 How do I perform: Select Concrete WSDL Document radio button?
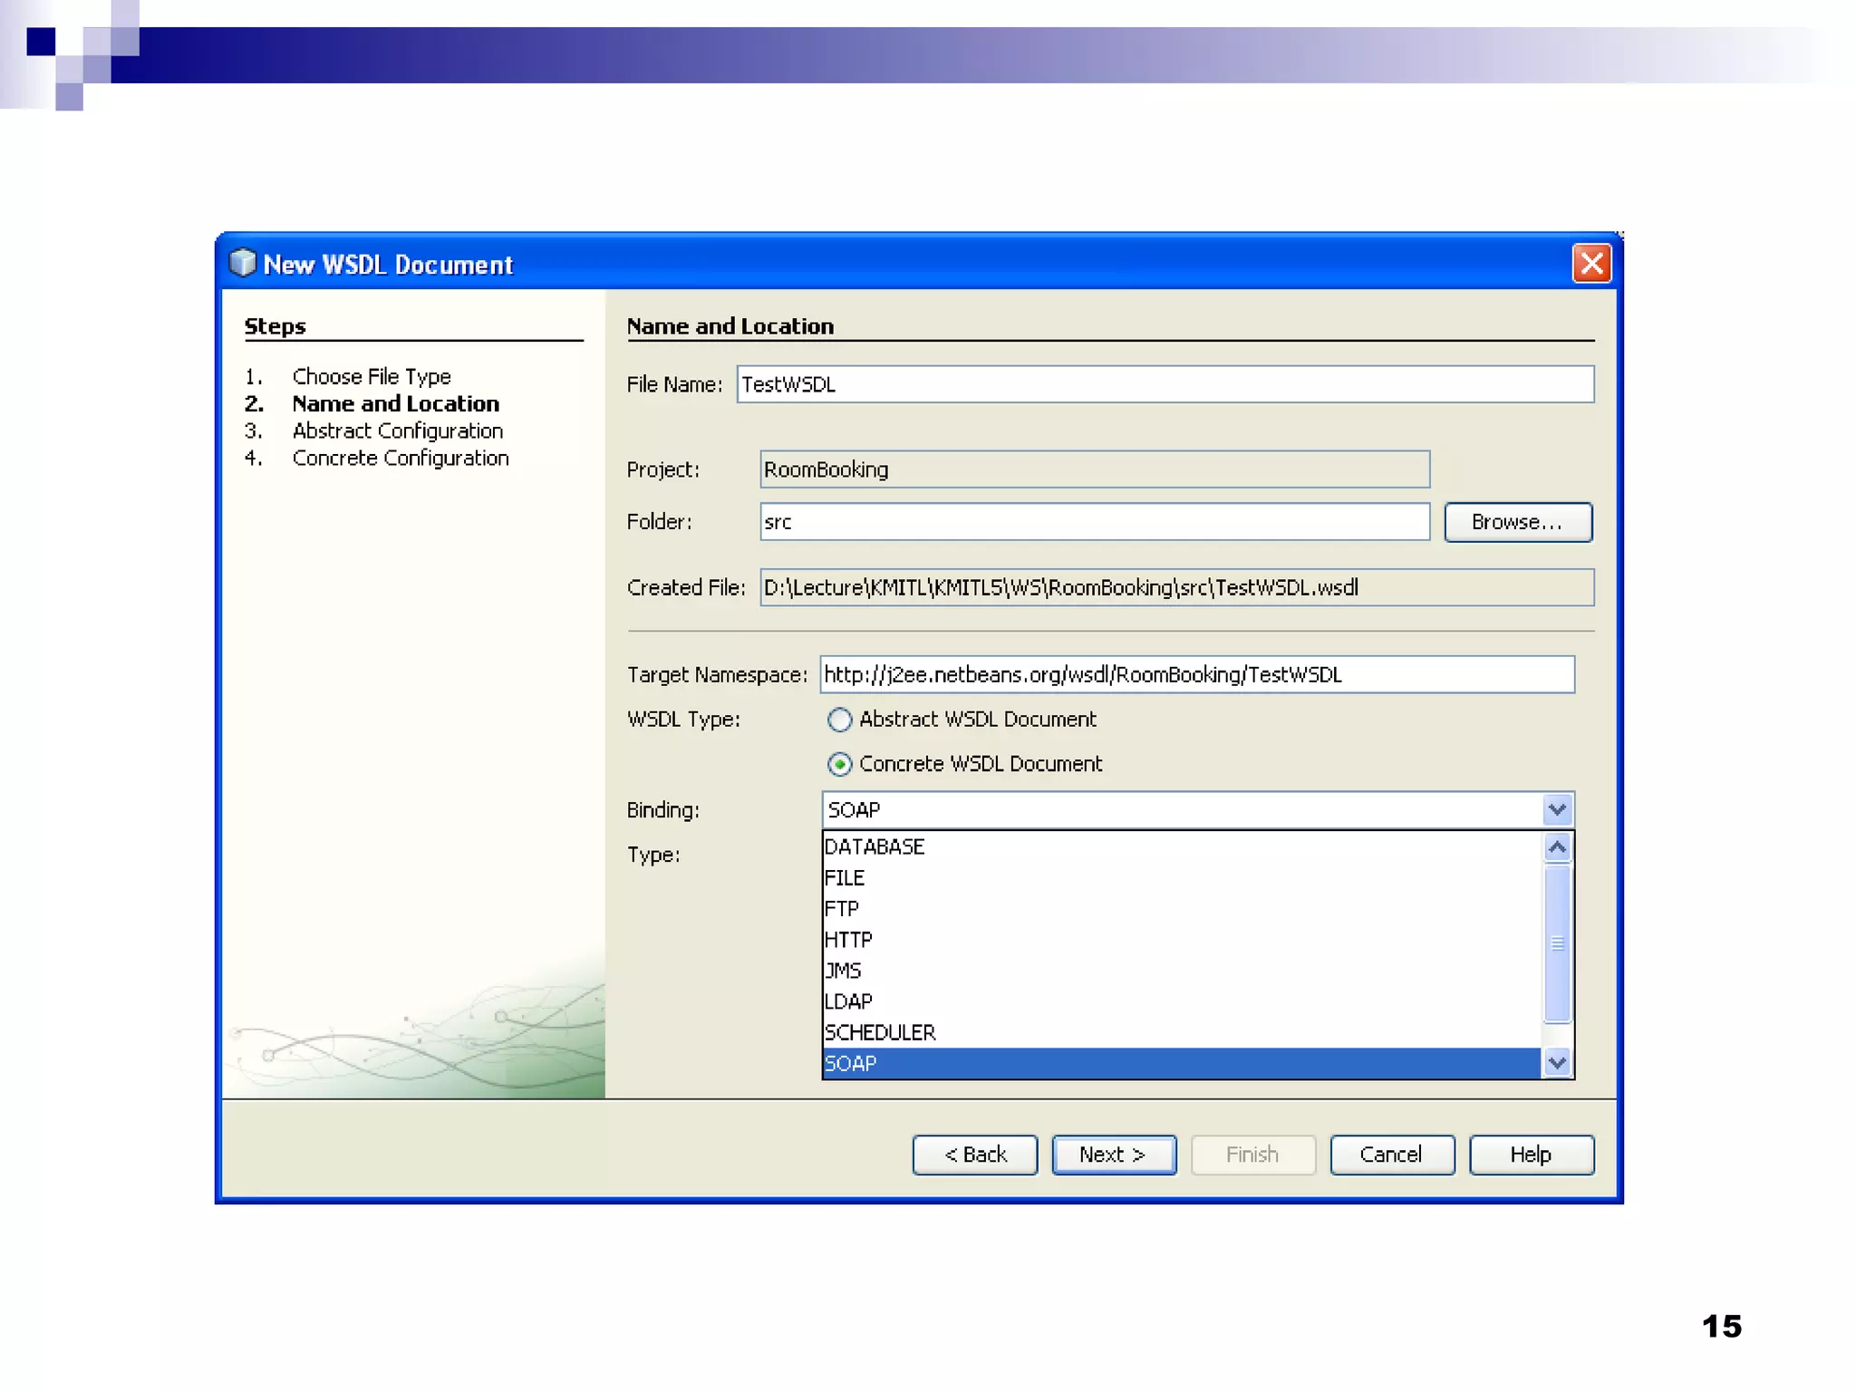840,765
